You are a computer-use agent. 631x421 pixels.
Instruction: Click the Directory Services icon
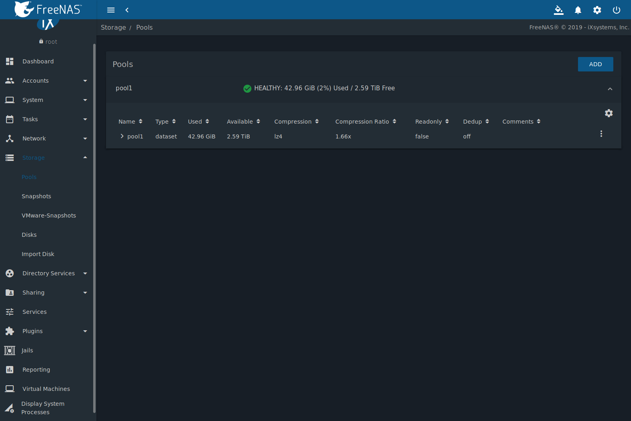pyautogui.click(x=10, y=273)
